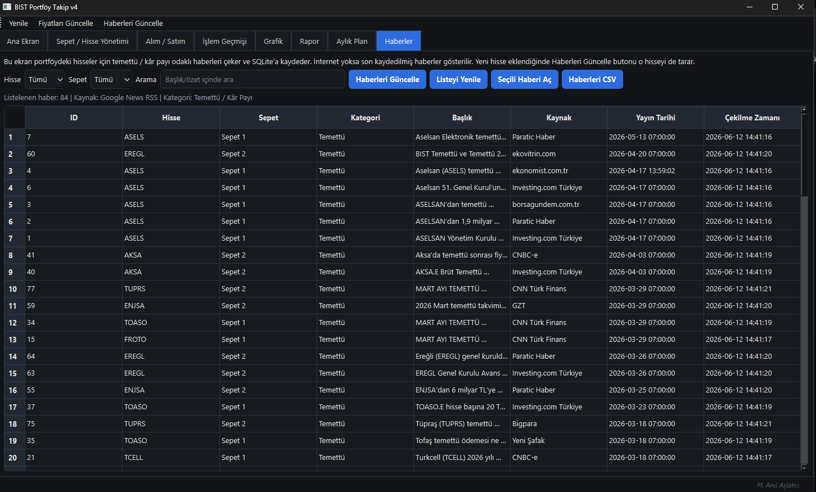Click the blue Haberleri Güncelle button
Viewport: 816px width, 492px height.
[x=387, y=79]
